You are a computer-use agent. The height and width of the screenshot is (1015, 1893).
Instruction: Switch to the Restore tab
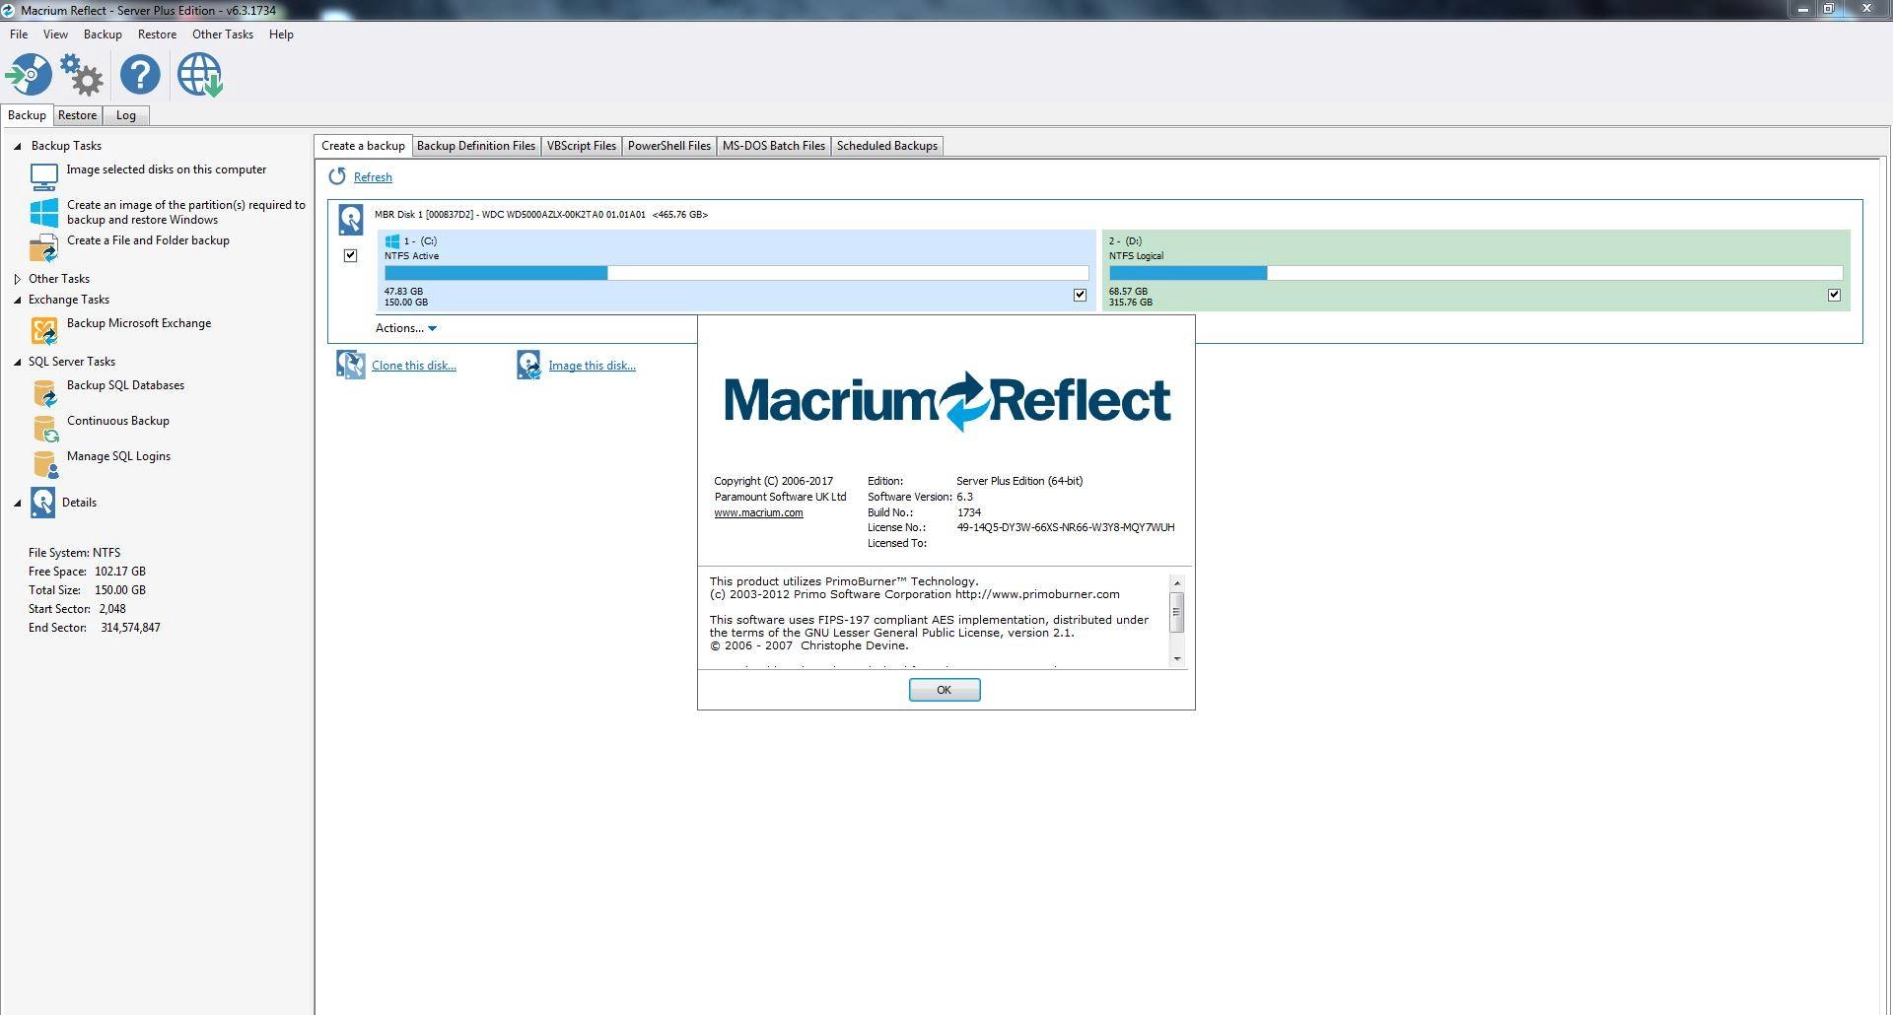coord(77,115)
